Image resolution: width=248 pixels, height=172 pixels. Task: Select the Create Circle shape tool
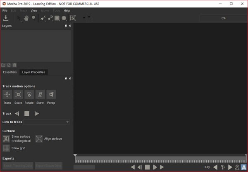tap(64, 18)
